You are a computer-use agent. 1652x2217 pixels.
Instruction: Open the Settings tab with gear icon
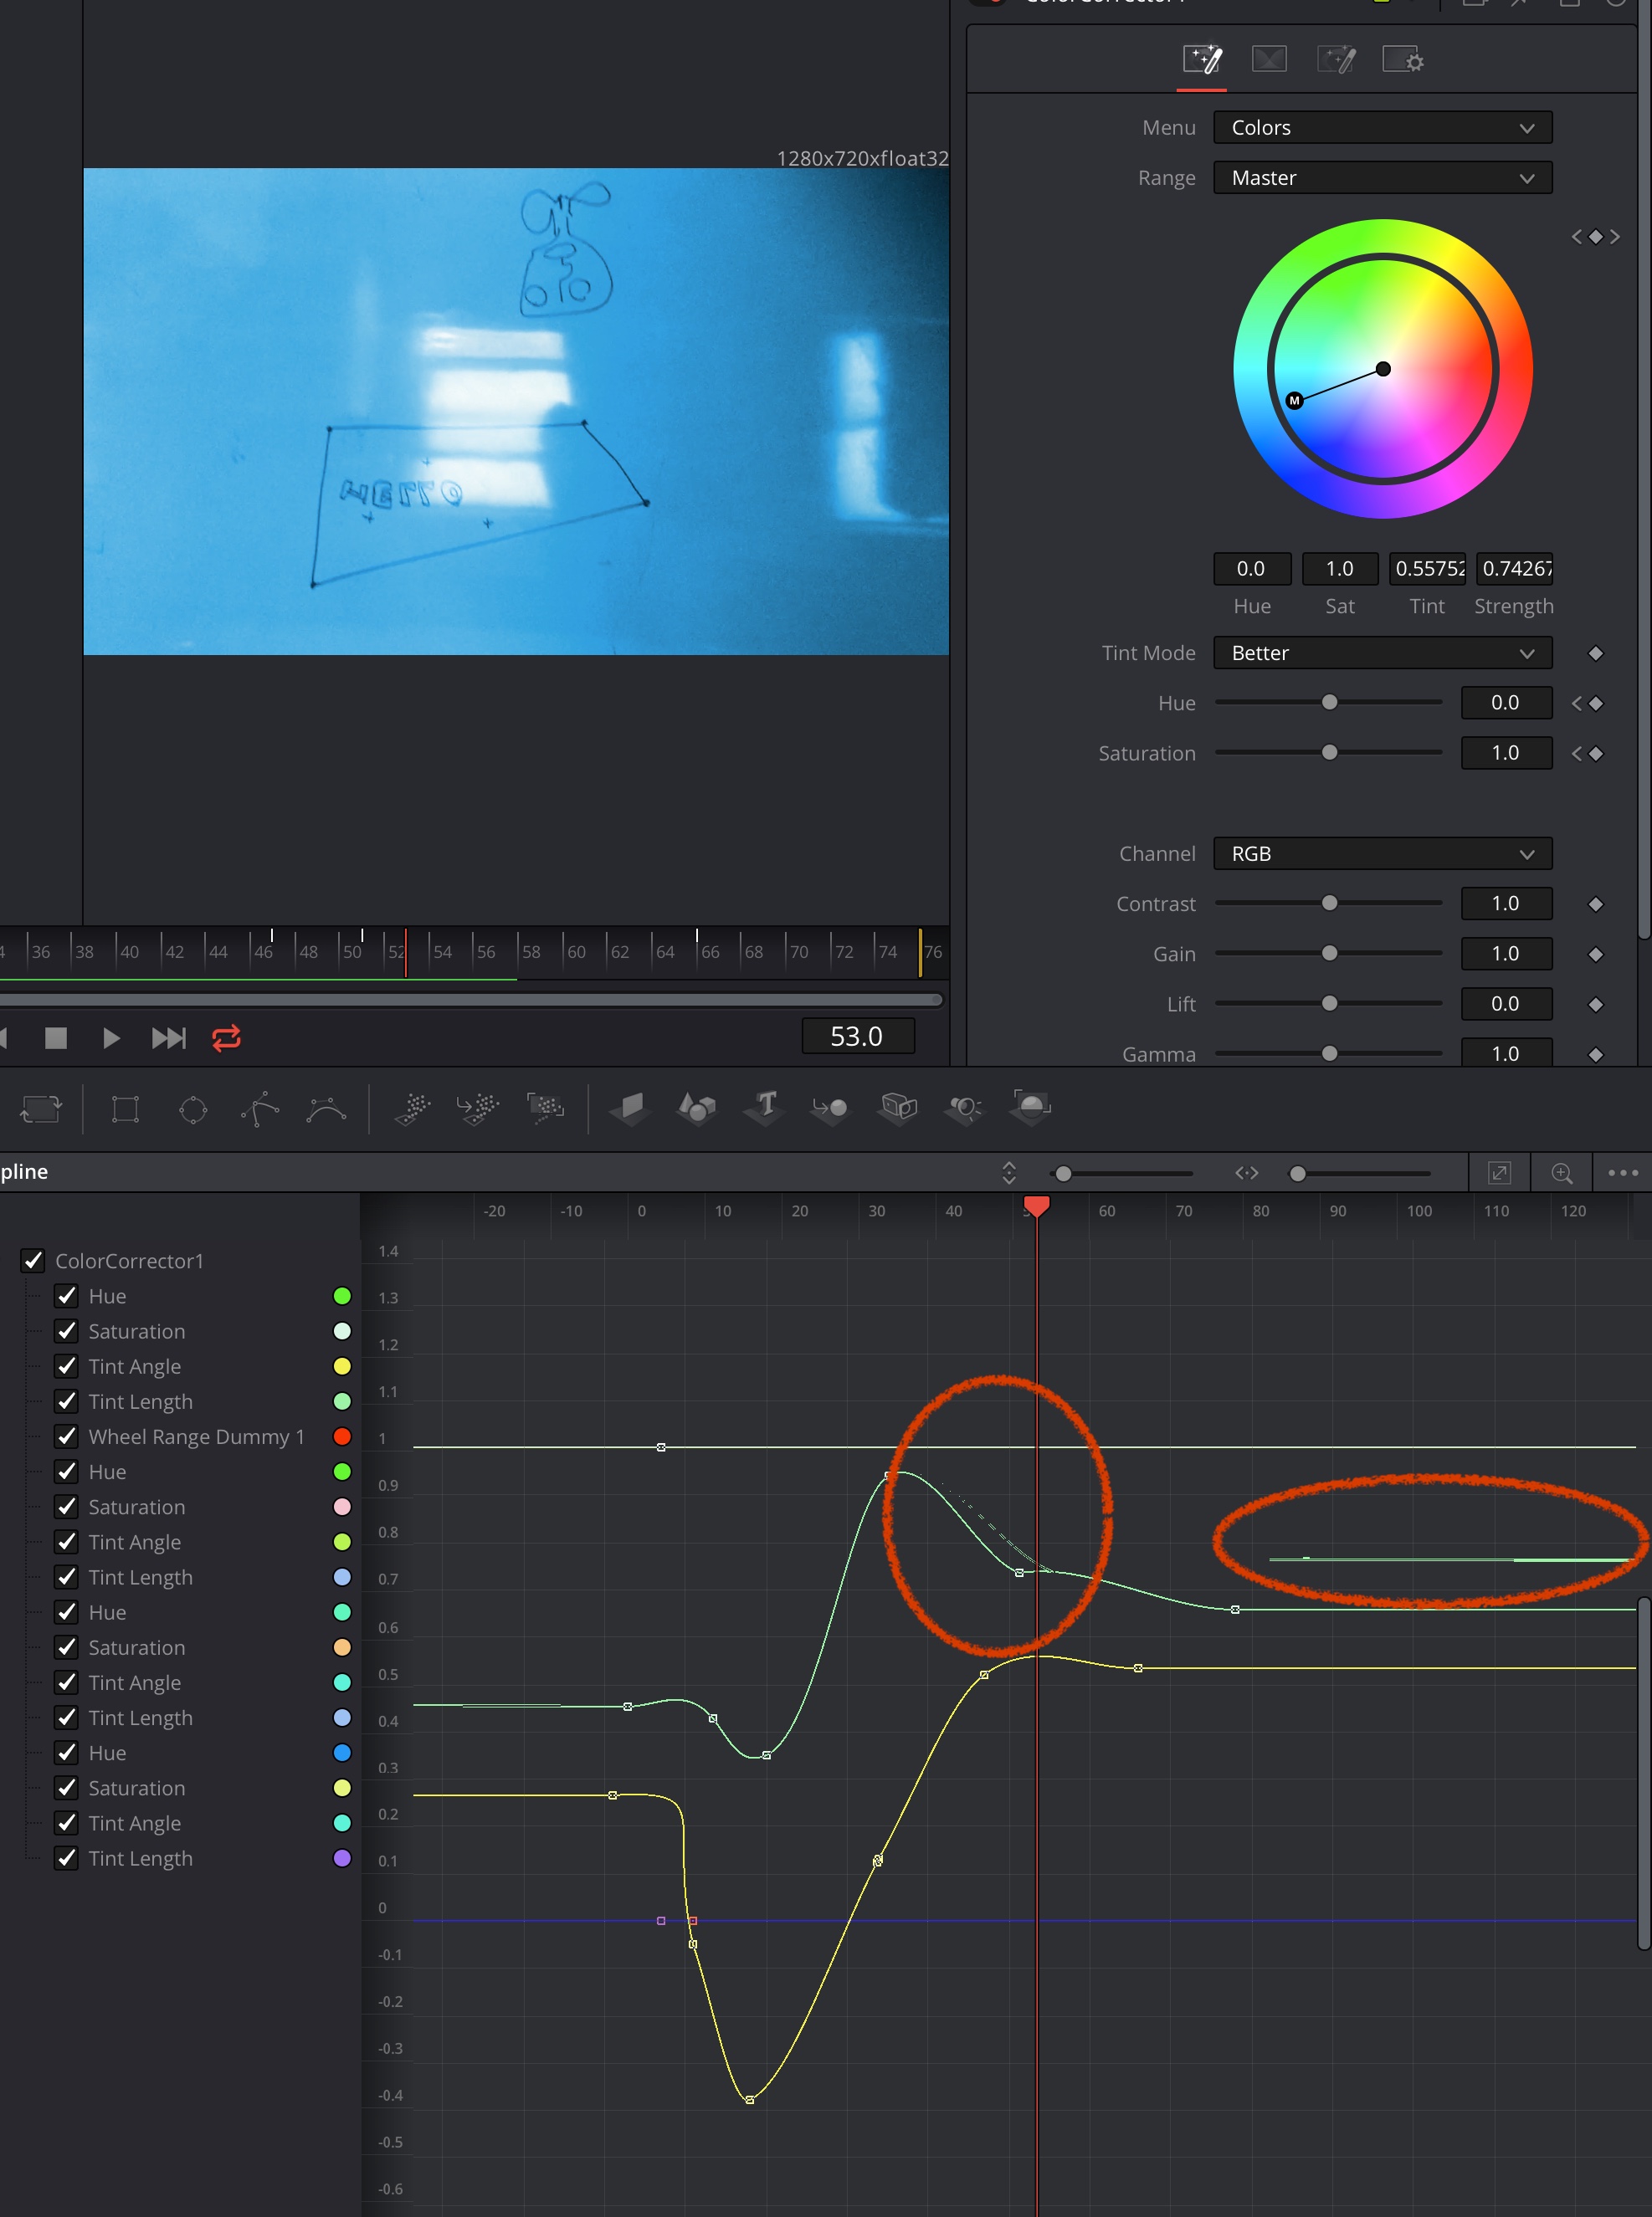(1403, 60)
